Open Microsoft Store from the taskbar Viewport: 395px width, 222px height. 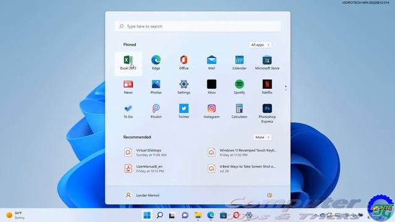tap(223, 215)
